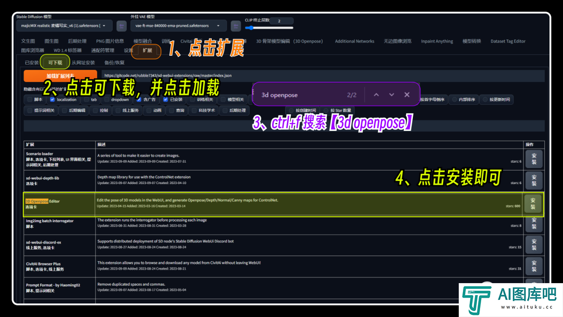Click the 描述 column header
Viewport: 563px width, 317px height.
[102, 144]
